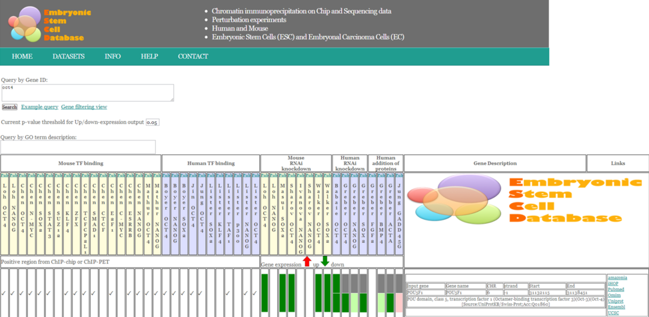Focus the Query by Gene ID text area
This screenshot has height=317, width=649.
pyautogui.click(x=87, y=93)
